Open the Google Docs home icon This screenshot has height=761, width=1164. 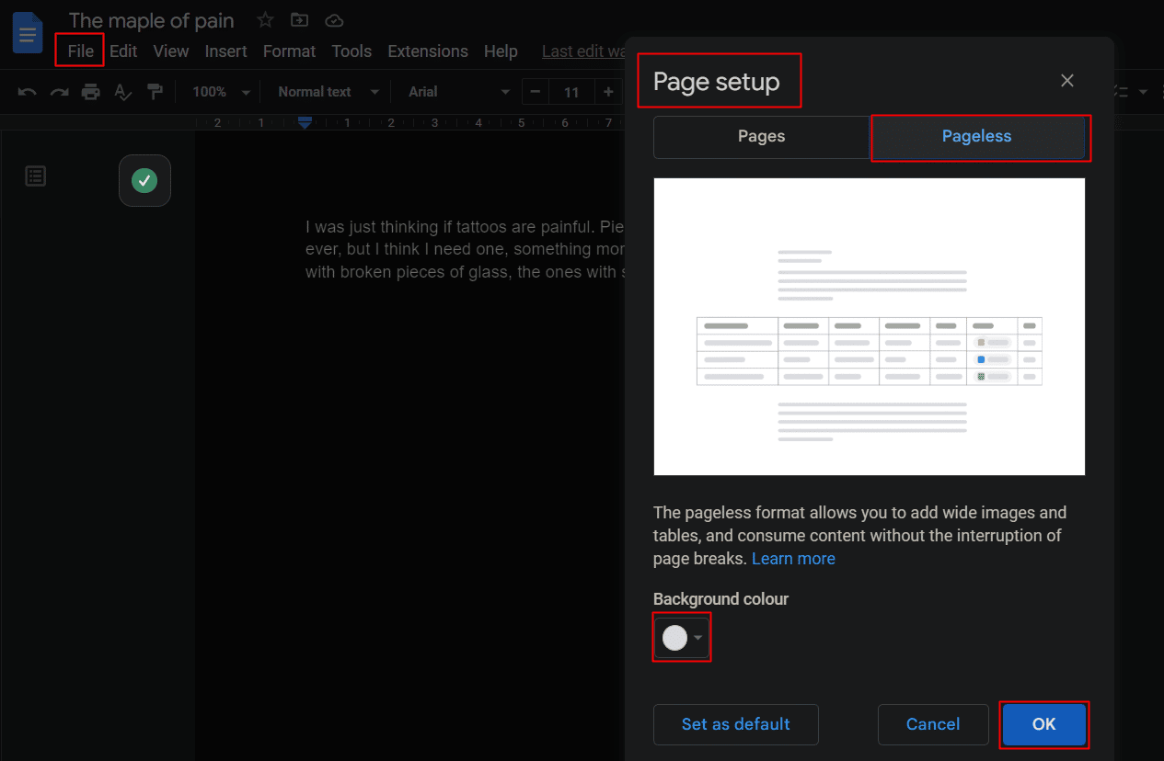point(28,33)
